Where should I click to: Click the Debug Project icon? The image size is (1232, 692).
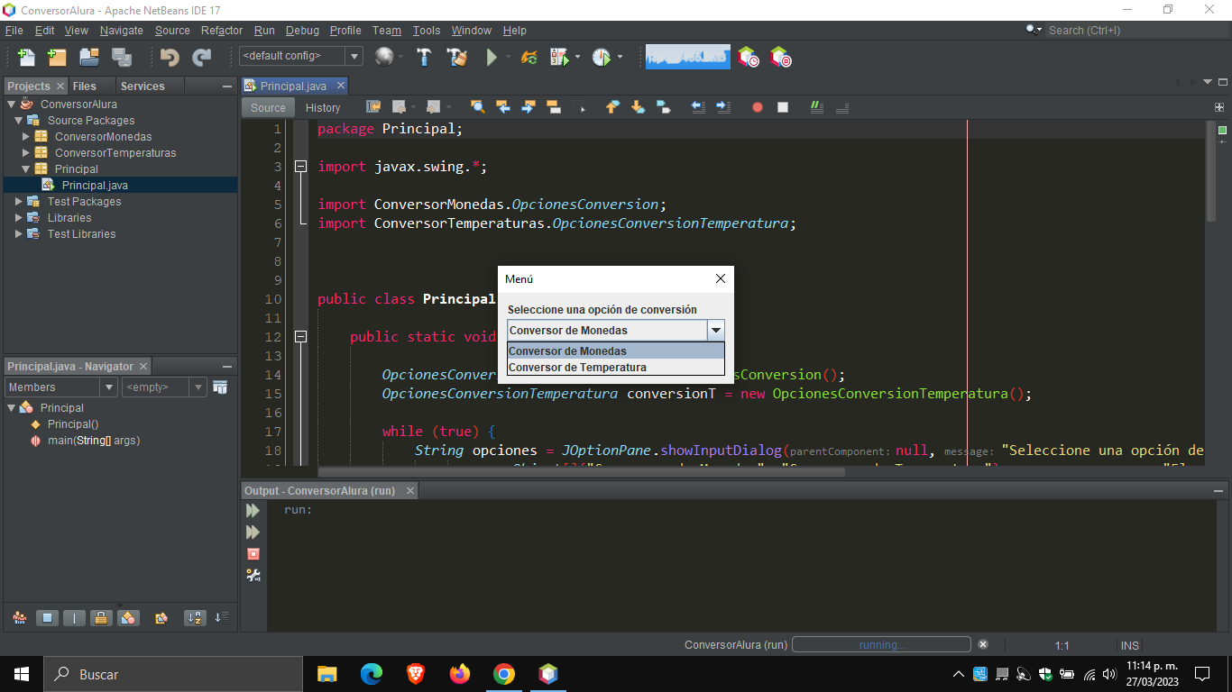point(559,57)
